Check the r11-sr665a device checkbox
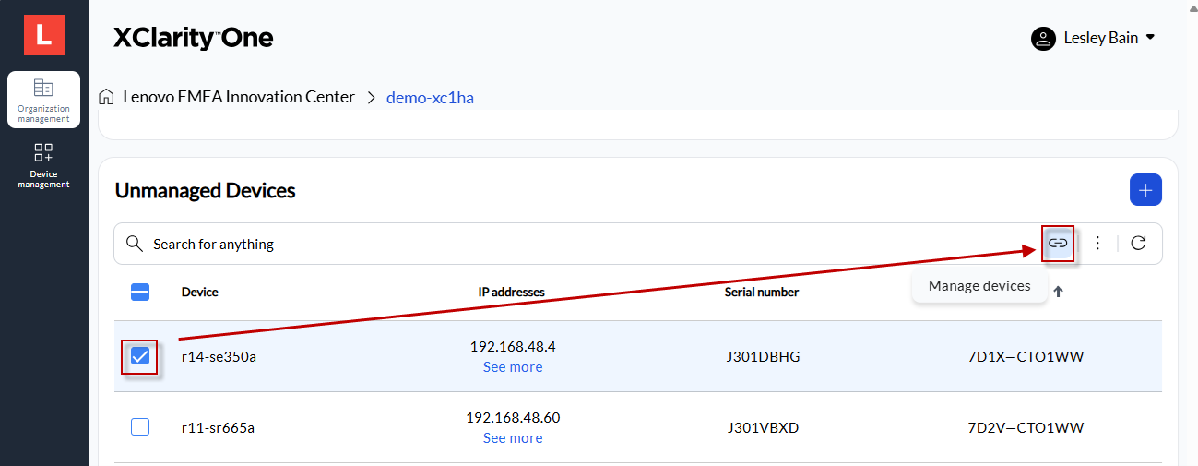The height and width of the screenshot is (466, 1198). [140, 427]
